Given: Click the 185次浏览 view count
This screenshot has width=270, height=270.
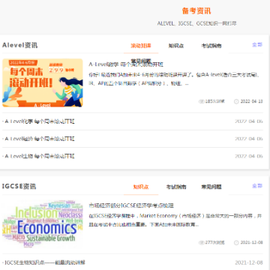Looking at the screenshot, I should [x=215, y=101].
